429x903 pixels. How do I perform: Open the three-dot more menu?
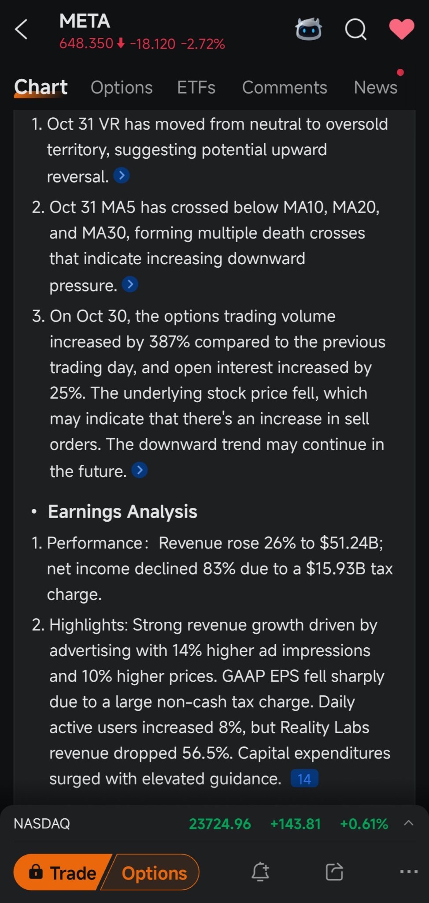[409, 871]
